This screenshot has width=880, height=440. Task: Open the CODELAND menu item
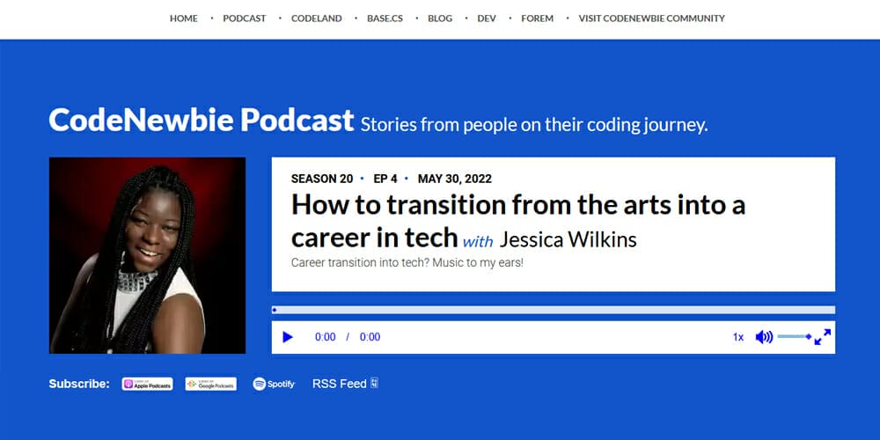317,18
